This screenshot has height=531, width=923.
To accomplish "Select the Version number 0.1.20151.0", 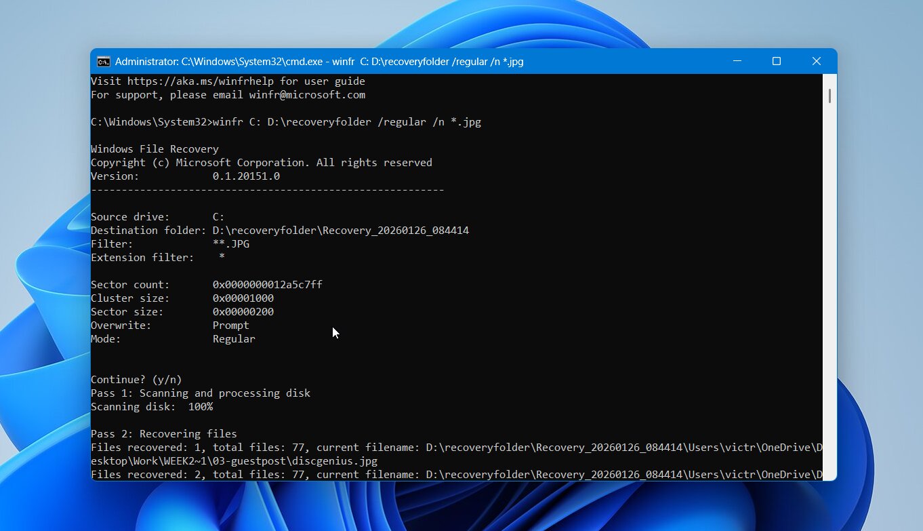I will (x=246, y=176).
